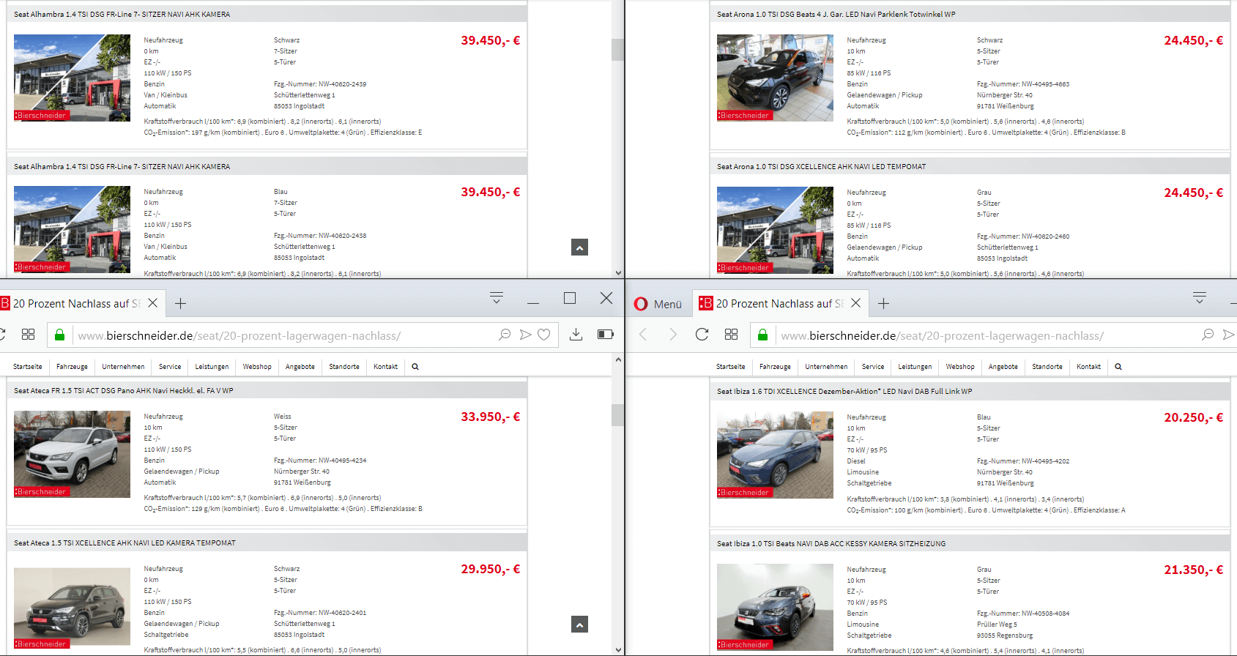Open Seat Ateca FR 1.5 TSI ACT DSG listing title
This screenshot has width=1237, height=656.
pyautogui.click(x=124, y=391)
